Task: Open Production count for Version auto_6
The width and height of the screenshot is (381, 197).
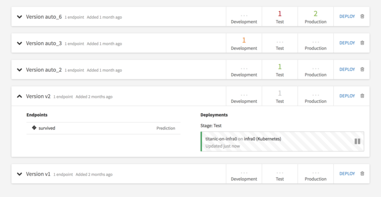Action: point(316,16)
